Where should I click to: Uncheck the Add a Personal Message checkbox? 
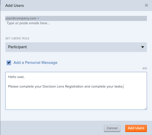tap(9, 63)
